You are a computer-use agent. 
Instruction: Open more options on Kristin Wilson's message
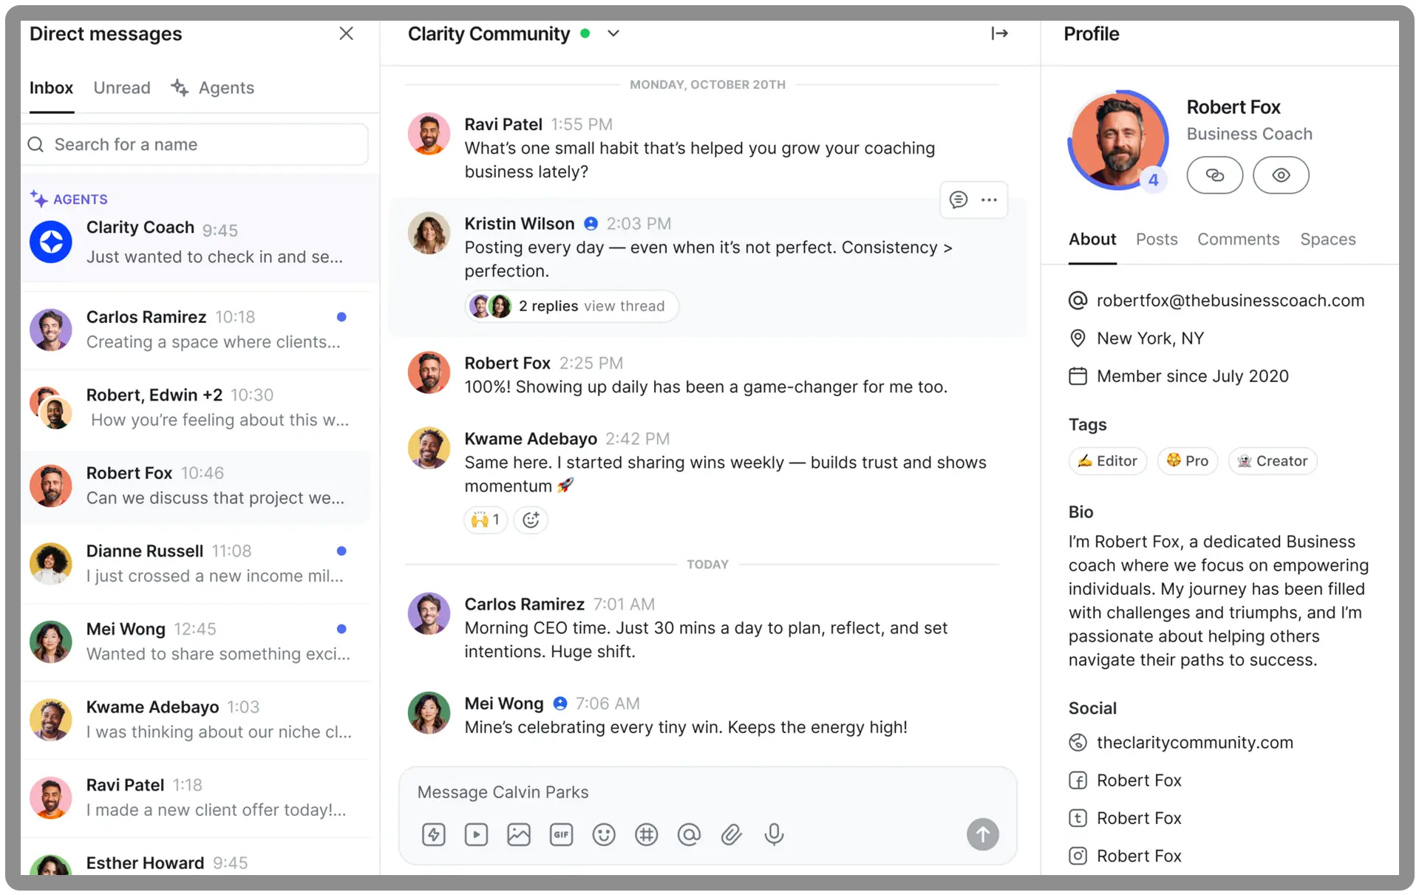point(989,200)
